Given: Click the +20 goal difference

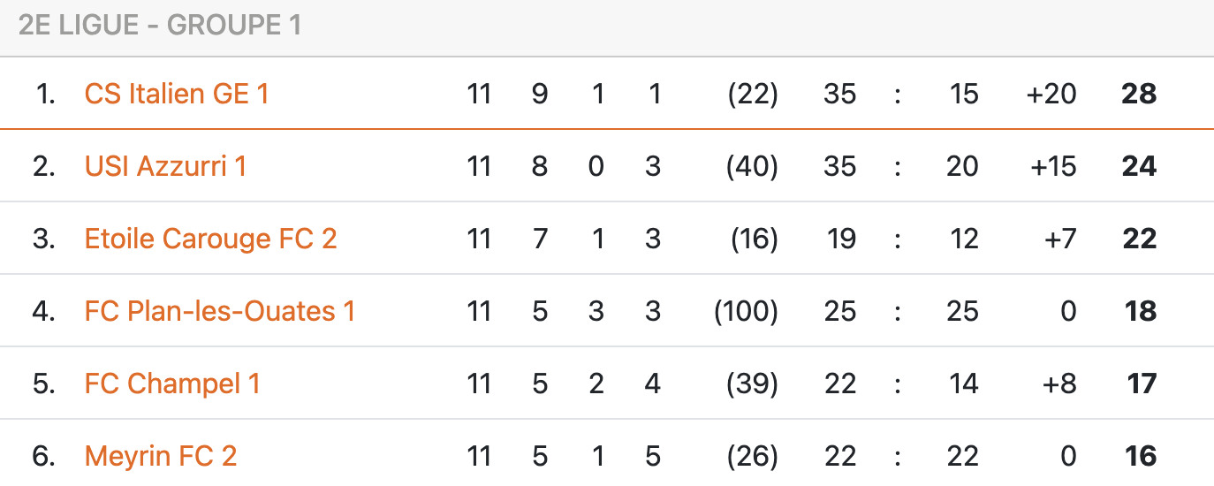Looking at the screenshot, I should click(x=1051, y=94).
